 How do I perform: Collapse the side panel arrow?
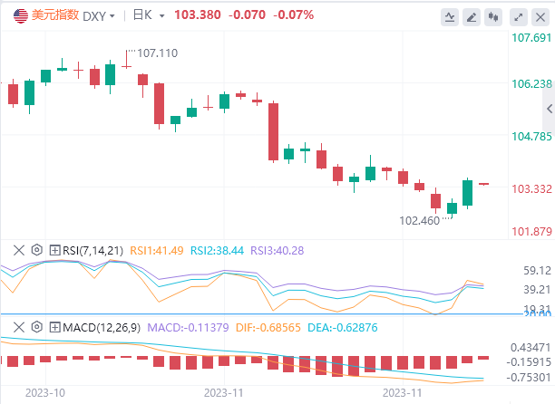coord(550,109)
